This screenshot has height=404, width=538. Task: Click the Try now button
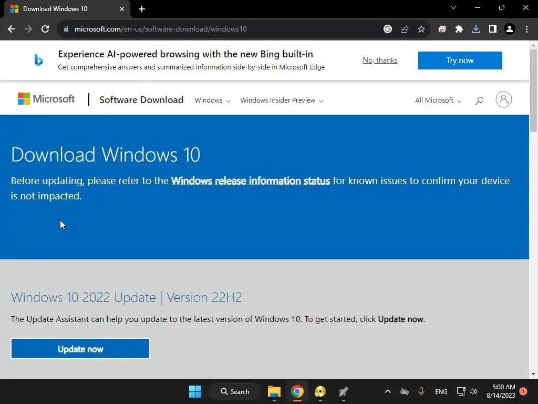click(x=460, y=60)
